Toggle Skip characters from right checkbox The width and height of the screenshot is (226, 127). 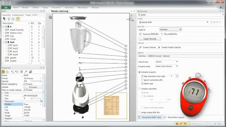pyautogui.click(x=142, y=76)
